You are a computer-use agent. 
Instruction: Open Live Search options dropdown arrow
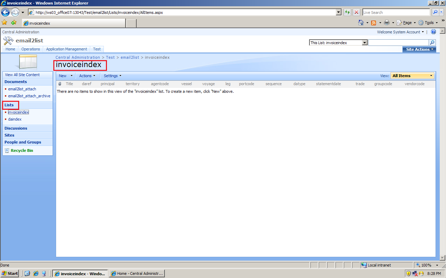tap(442, 13)
